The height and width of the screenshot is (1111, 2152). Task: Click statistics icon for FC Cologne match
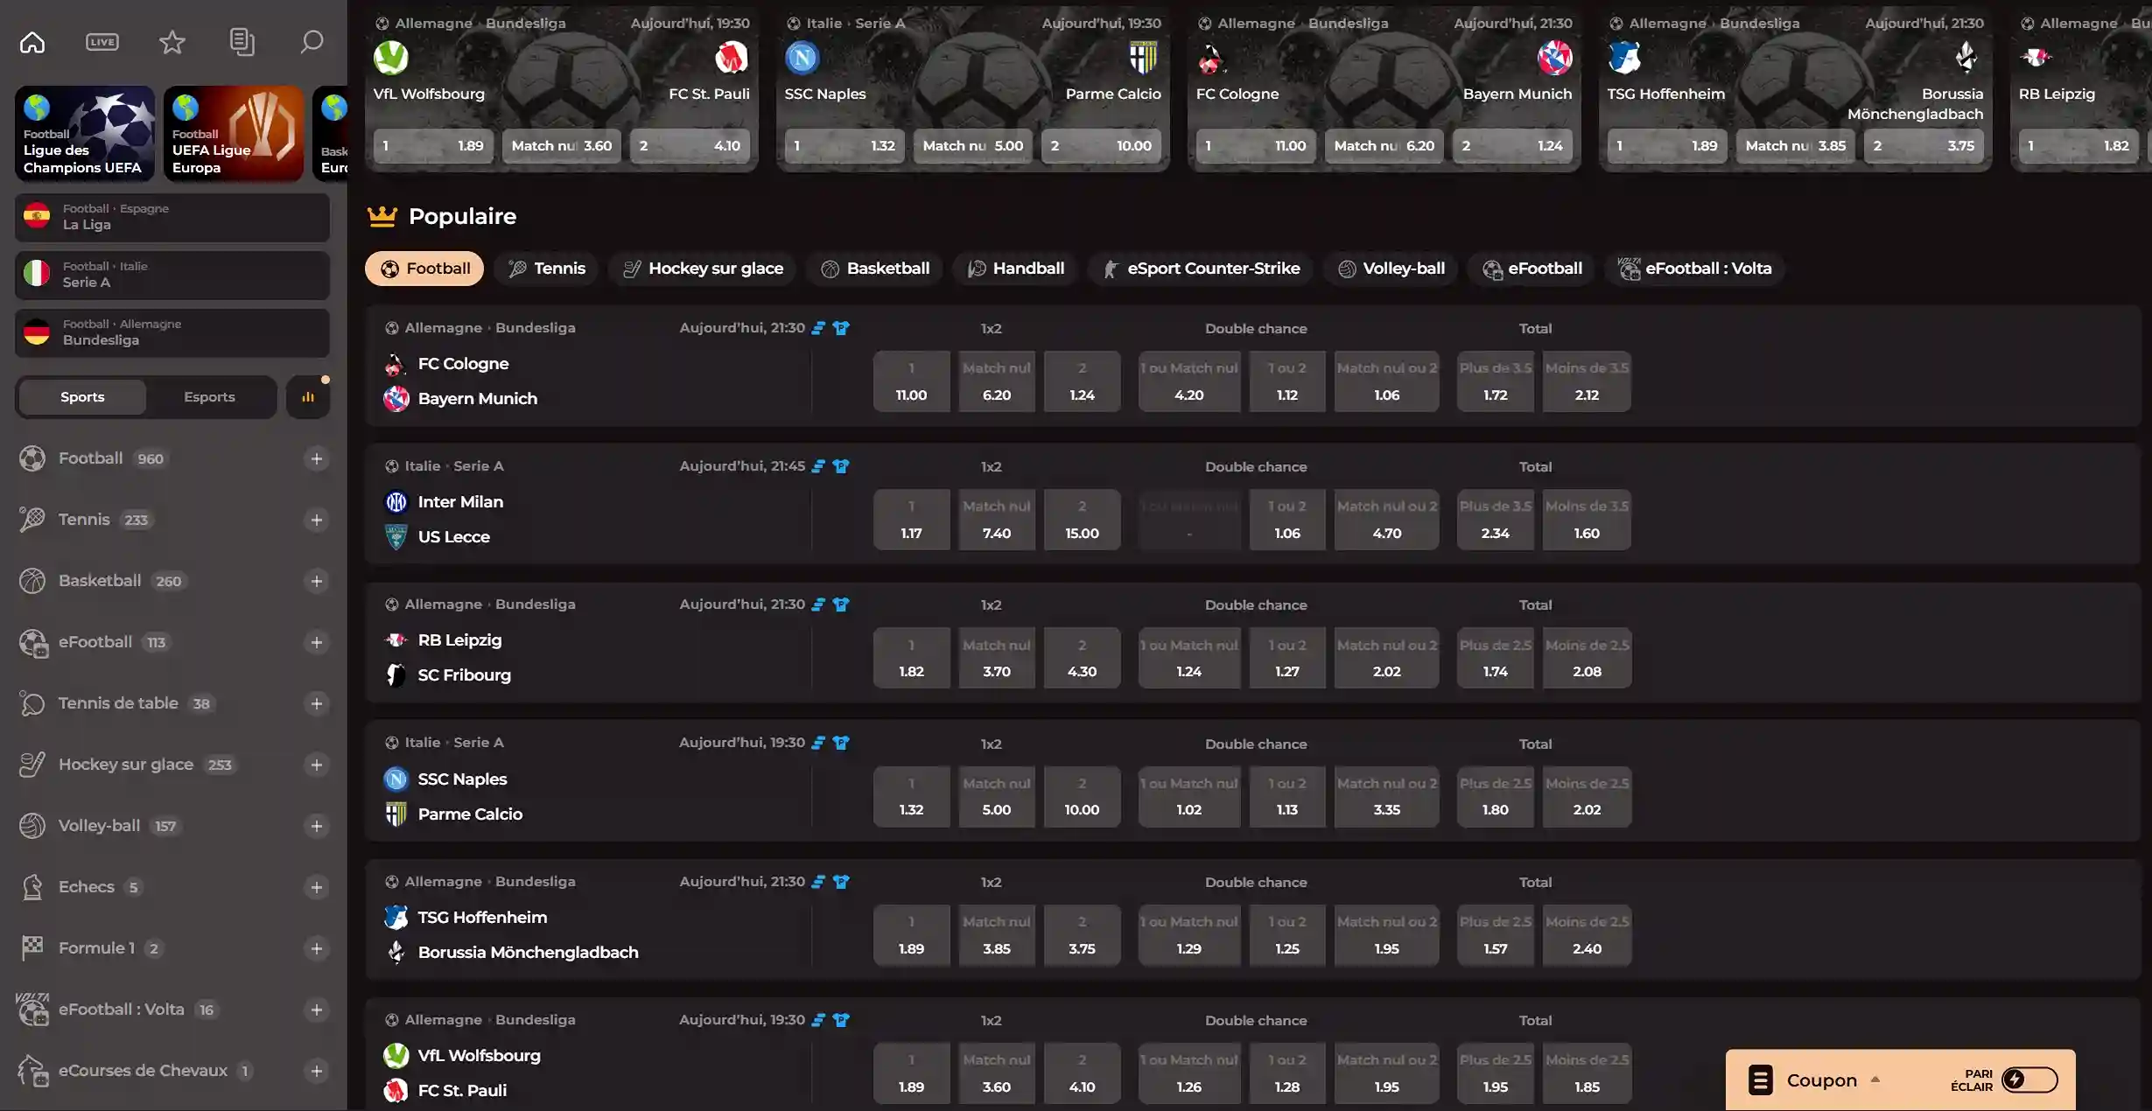(818, 328)
